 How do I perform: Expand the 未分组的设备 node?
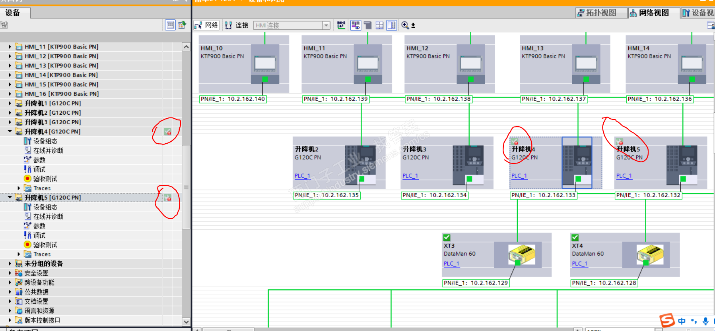(10, 264)
